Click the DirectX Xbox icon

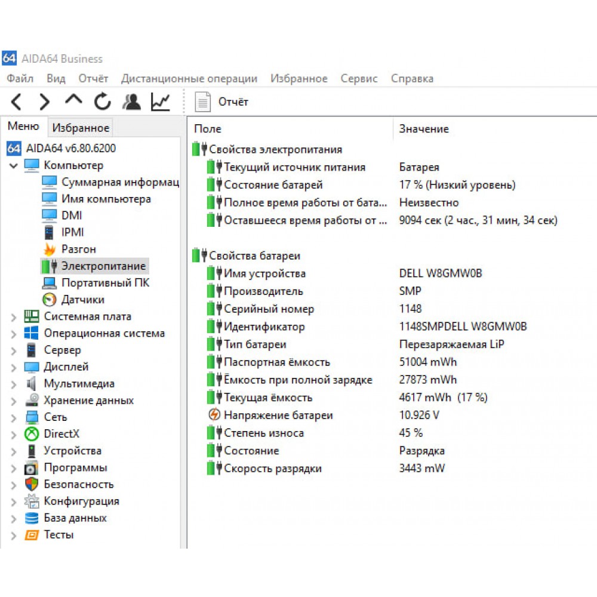[32, 433]
